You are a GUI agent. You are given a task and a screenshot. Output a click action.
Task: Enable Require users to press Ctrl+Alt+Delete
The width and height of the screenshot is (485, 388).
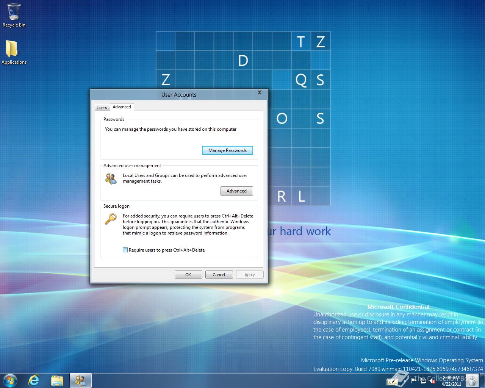[125, 250]
